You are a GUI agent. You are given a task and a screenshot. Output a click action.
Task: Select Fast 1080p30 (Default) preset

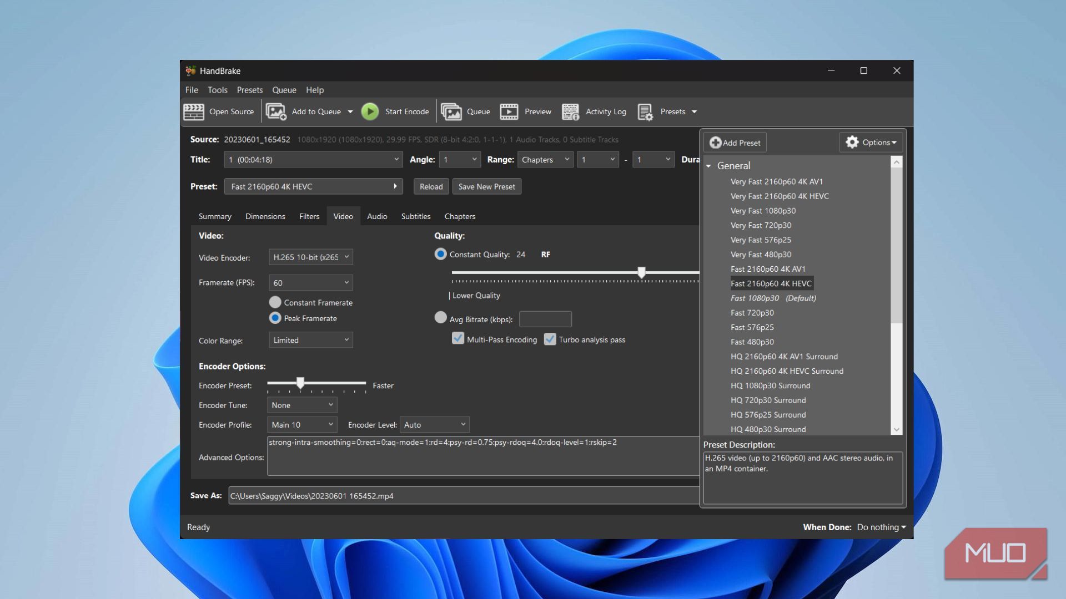coord(773,298)
